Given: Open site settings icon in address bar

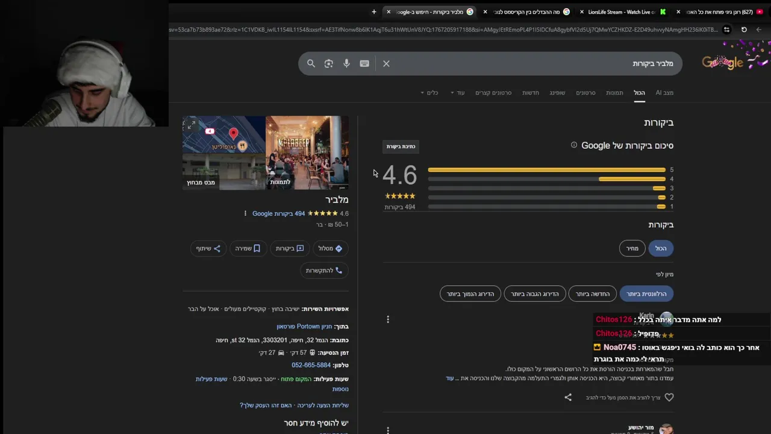Looking at the screenshot, I should [726, 30].
